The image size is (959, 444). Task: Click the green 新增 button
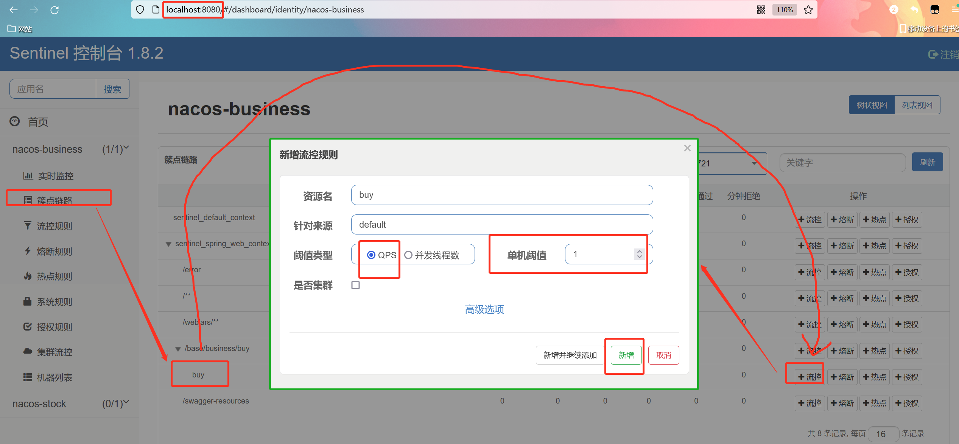tap(626, 355)
